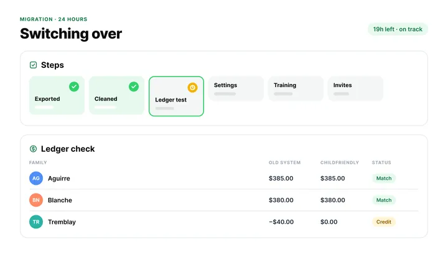Click the green checkmark on Exported
Image resolution: width=448 pixels, height=280 pixels.
tap(74, 86)
